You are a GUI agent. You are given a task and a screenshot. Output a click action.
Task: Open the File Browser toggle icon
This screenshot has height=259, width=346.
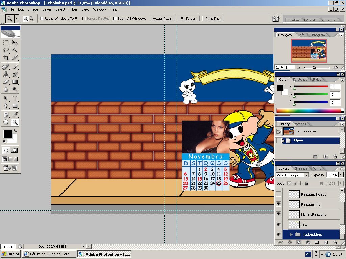click(276, 19)
